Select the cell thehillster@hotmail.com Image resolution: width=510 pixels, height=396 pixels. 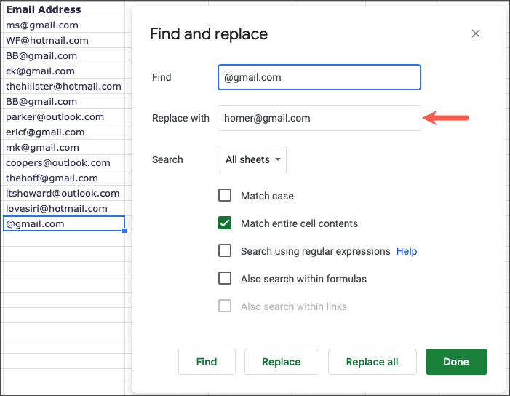pos(63,86)
